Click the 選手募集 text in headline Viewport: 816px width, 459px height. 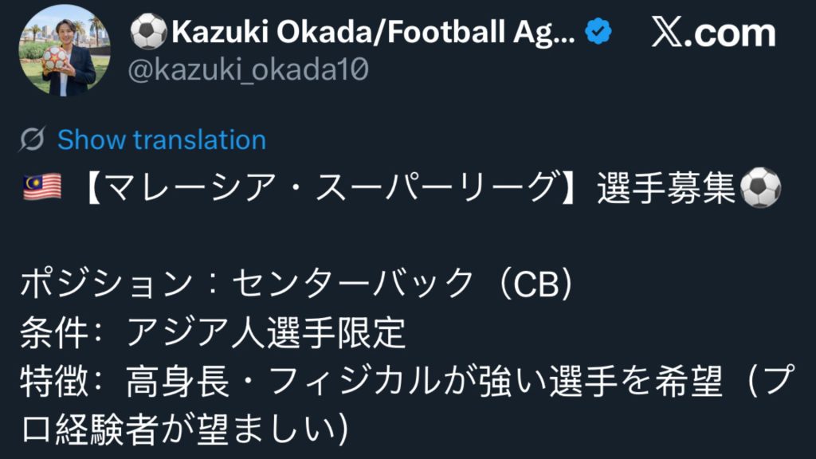click(x=665, y=190)
